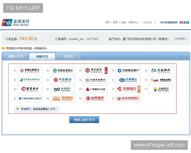191x153 pixels.
Task: Open the 帮助中心 help center link
Action: pyautogui.click(x=133, y=22)
